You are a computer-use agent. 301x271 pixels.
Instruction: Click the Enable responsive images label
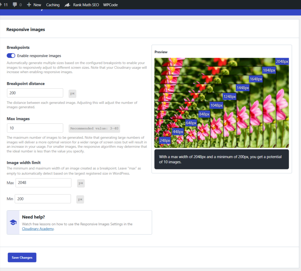pos(39,56)
